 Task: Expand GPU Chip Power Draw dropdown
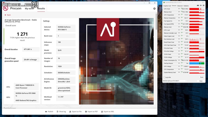coord(179,45)
